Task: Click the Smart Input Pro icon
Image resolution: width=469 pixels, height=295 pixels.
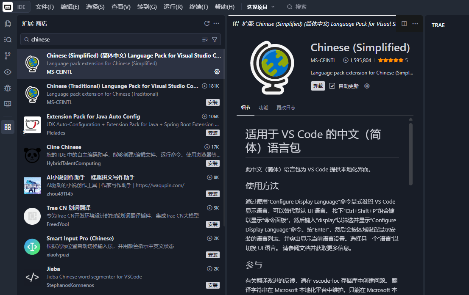Action: [32, 247]
